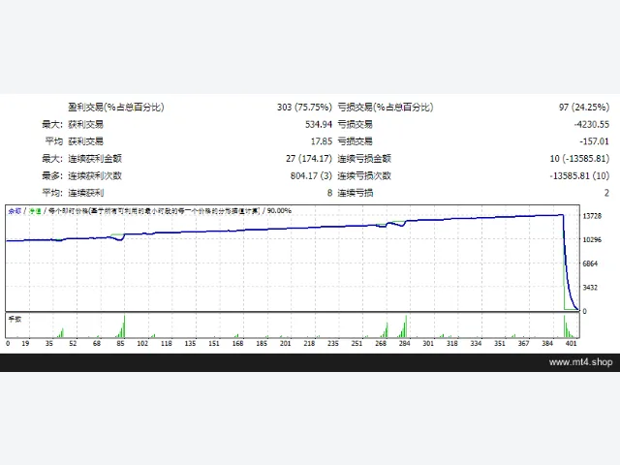Click the chart legend ending in 90.00%
Image resolution: width=620 pixels, height=465 pixels.
[x=150, y=211]
